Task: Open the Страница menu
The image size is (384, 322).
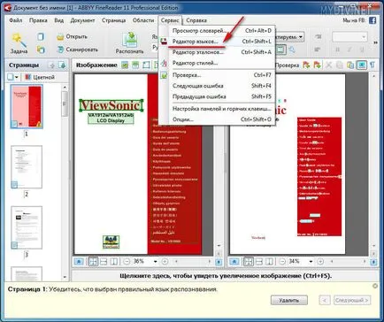Action: tap(113, 20)
